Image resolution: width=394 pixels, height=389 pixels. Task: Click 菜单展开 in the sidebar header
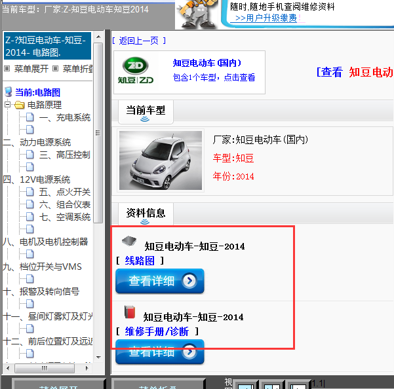31,69
